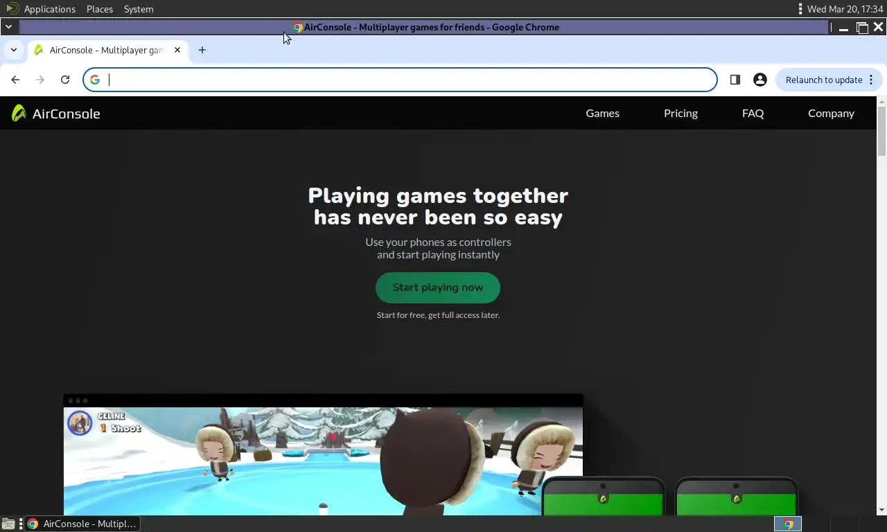Click the browser forward arrow
This screenshot has width=887, height=532.
coord(40,80)
